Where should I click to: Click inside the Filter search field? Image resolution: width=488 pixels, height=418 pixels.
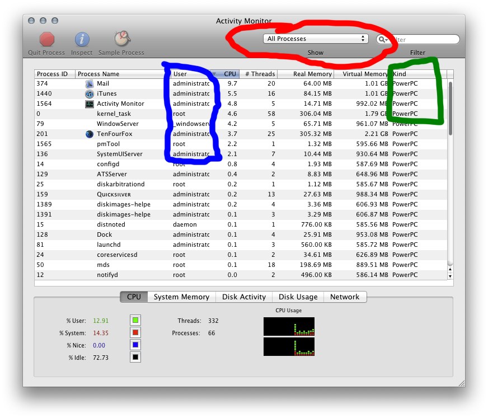417,40
